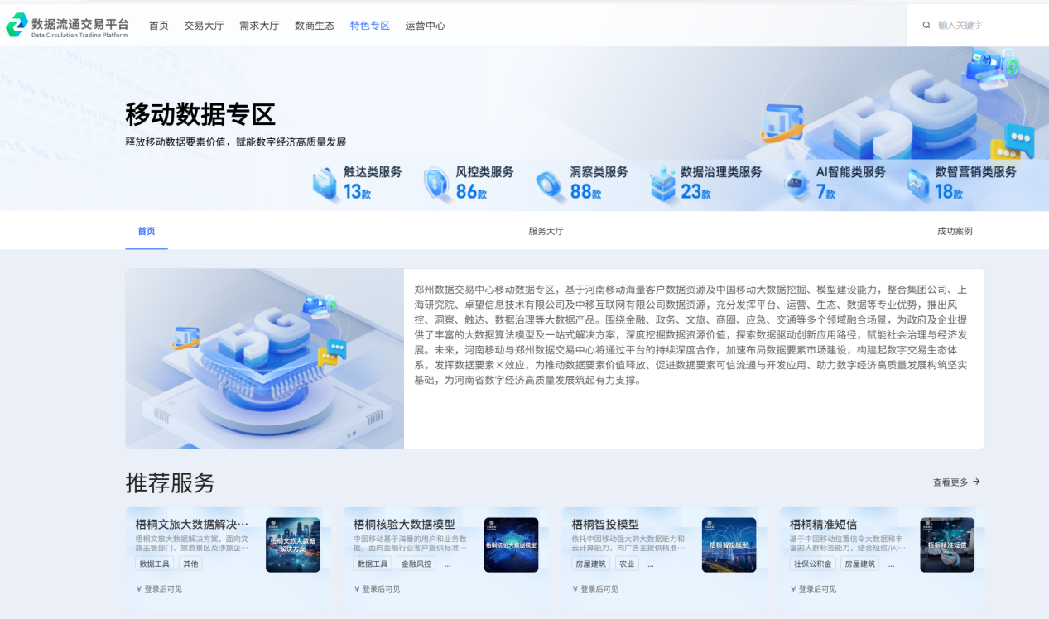
Task: Click the 农业 tag
Action: tap(628, 564)
